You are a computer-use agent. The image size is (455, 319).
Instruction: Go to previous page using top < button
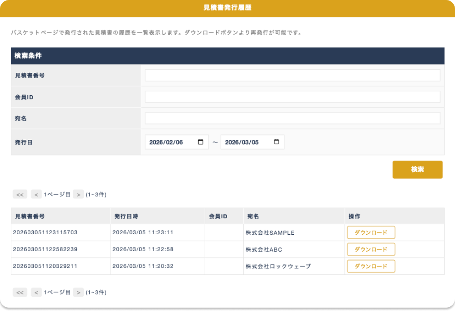point(36,195)
